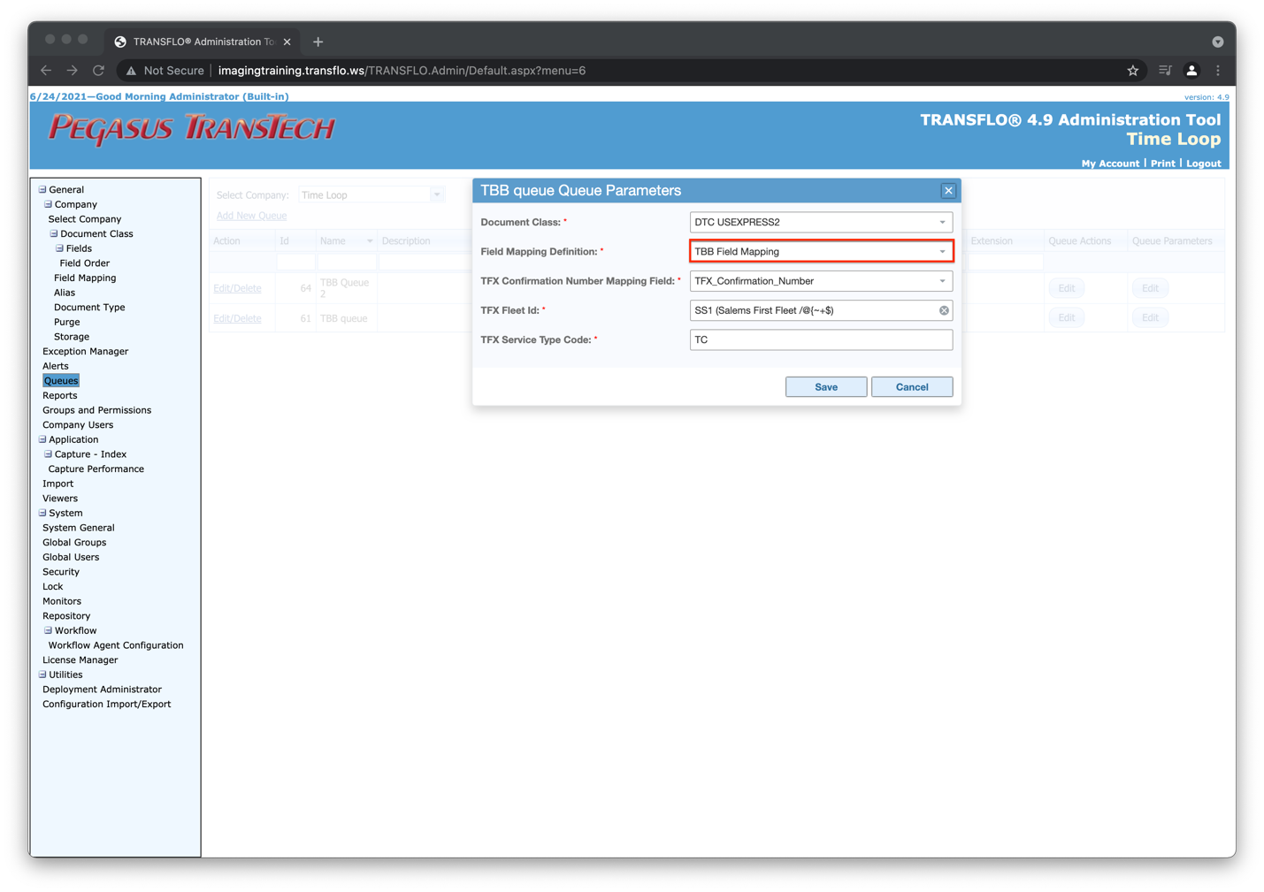Open the My Account link
This screenshot has height=892, width=1264.
click(1110, 164)
